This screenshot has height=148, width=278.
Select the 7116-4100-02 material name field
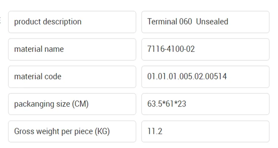tap(205, 49)
